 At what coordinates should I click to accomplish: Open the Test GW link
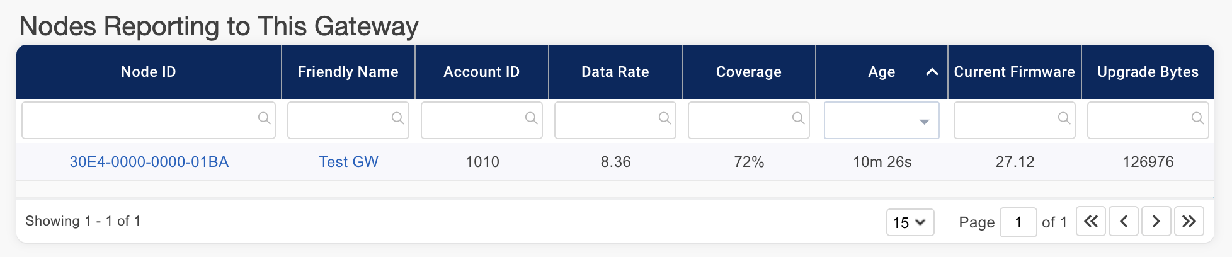[348, 162]
